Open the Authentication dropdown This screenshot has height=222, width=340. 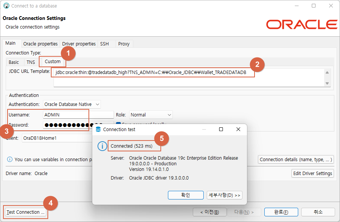coord(72,104)
